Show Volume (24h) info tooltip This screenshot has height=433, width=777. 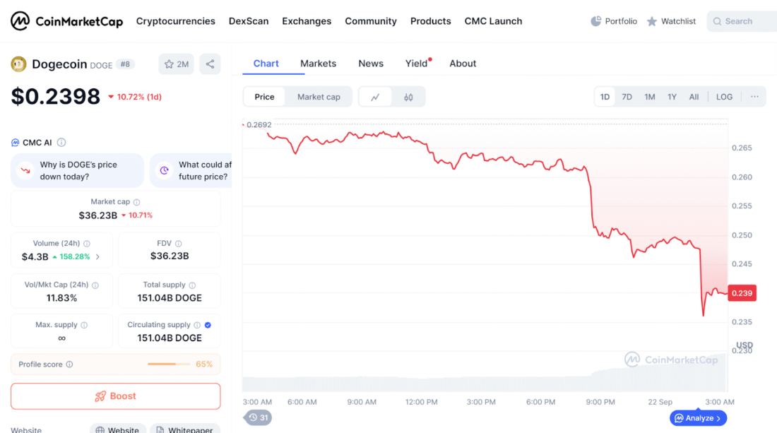[87, 244]
